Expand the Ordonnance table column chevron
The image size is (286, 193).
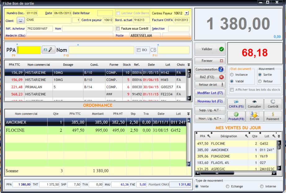189,114
